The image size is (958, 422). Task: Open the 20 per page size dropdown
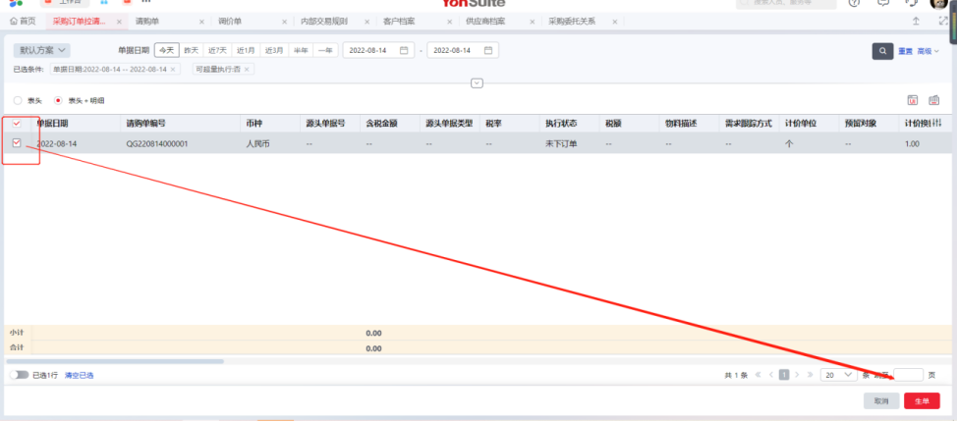(839, 375)
